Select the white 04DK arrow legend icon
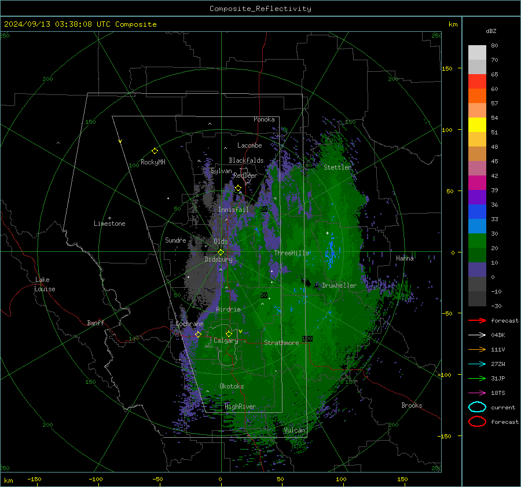The width and height of the screenshot is (521, 487). pos(477,335)
